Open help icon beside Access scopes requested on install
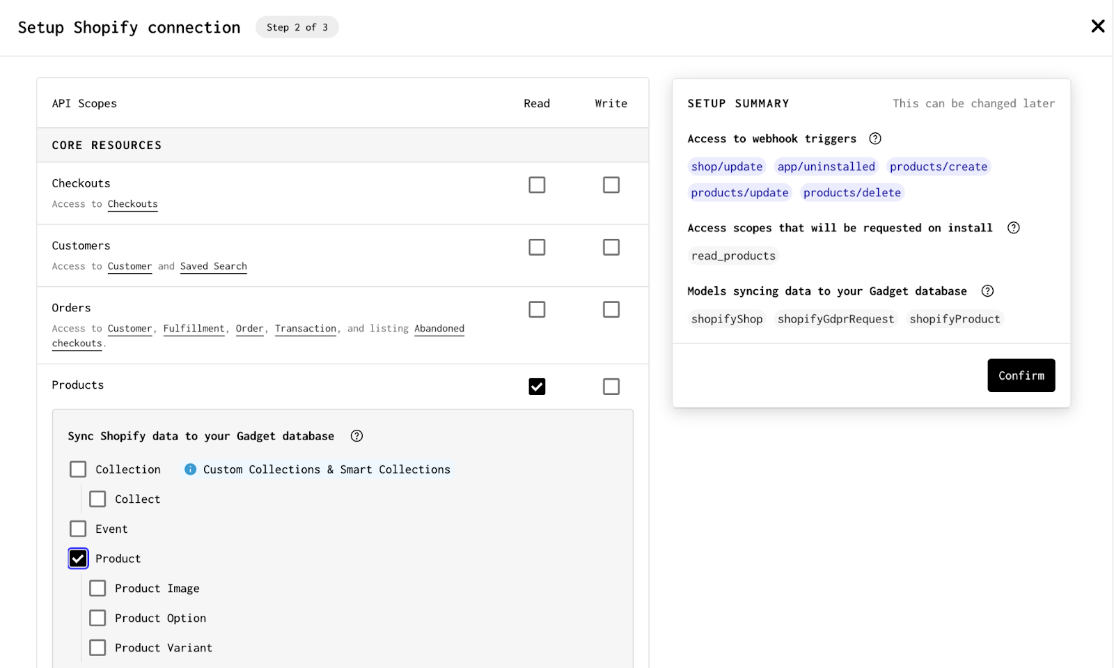The image size is (1114, 668). click(1014, 228)
